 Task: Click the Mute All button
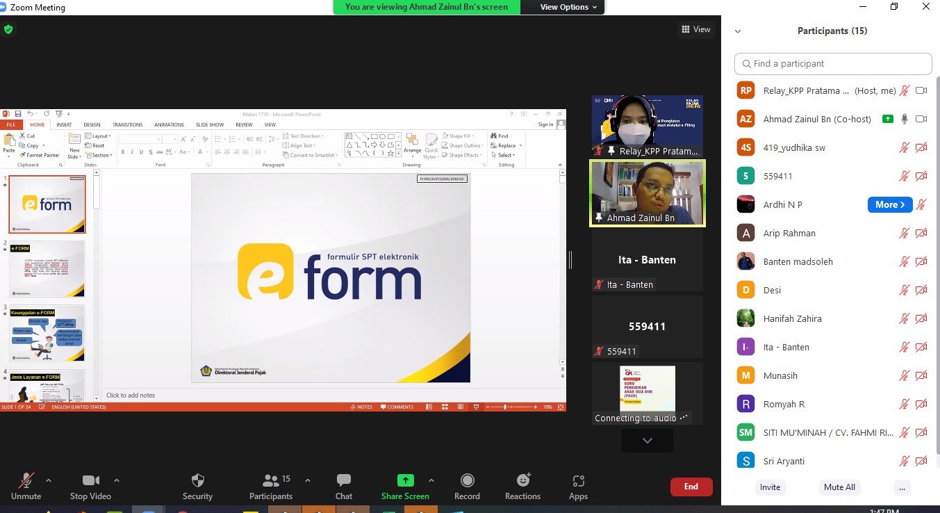[x=839, y=487]
